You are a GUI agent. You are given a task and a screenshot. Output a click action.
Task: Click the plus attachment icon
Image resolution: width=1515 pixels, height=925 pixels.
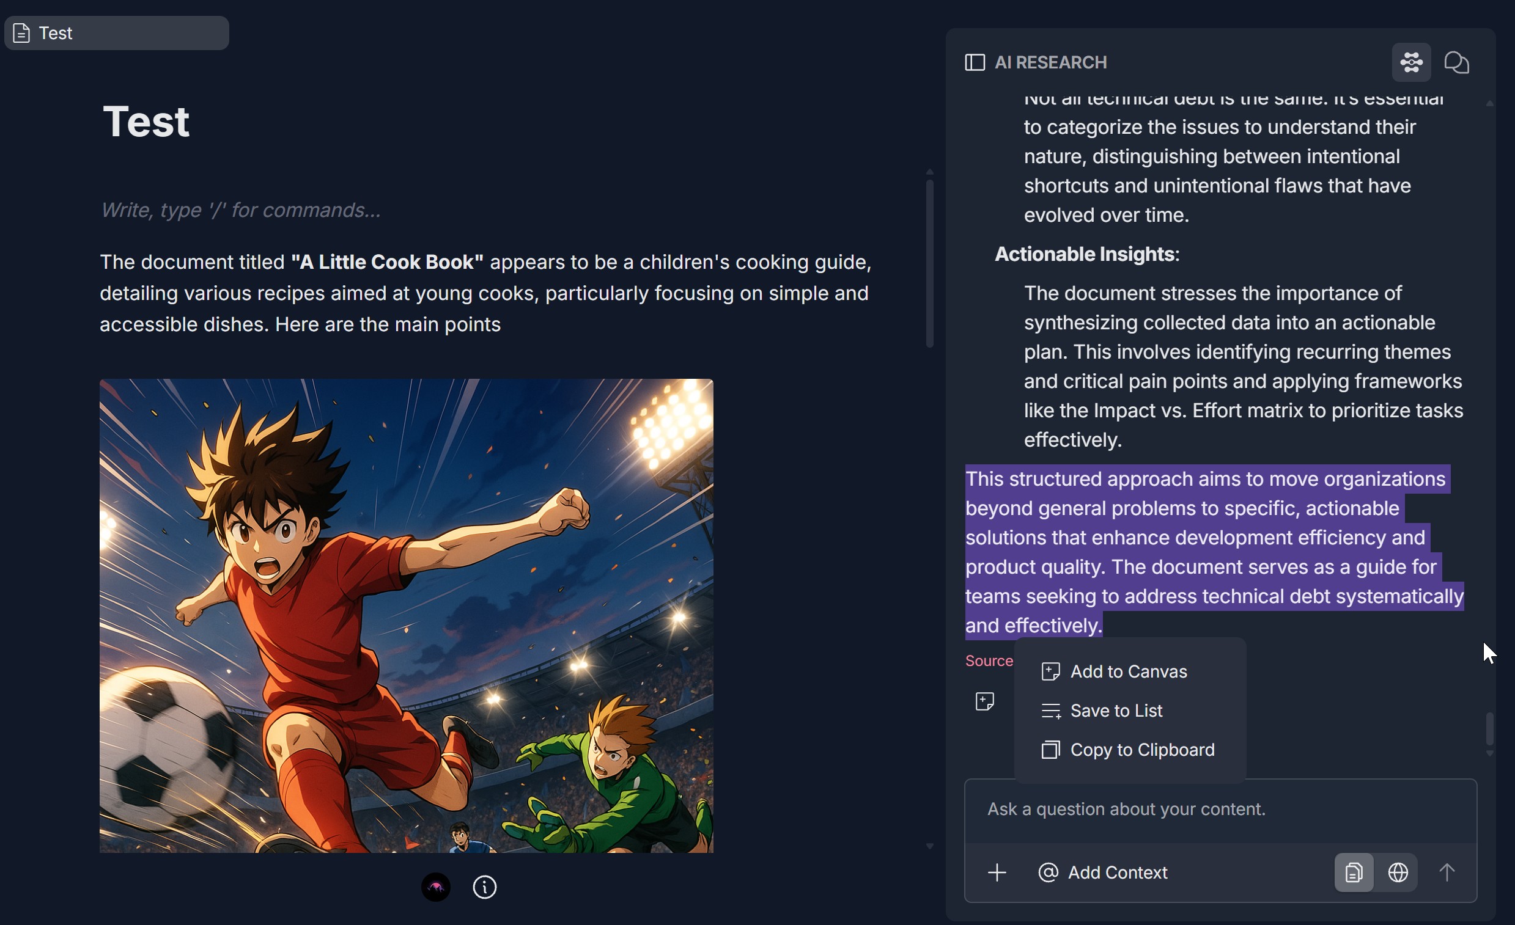(997, 872)
